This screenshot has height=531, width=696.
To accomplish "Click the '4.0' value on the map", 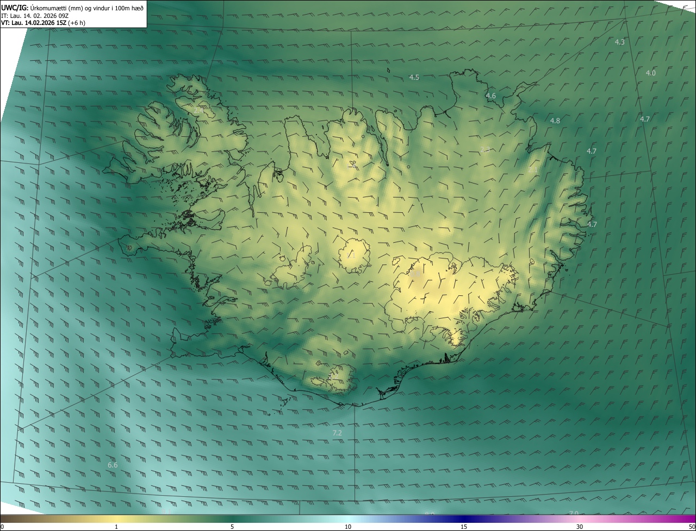I will [x=651, y=73].
